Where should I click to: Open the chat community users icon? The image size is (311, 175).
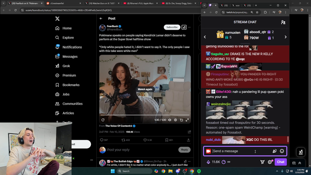(x=283, y=22)
